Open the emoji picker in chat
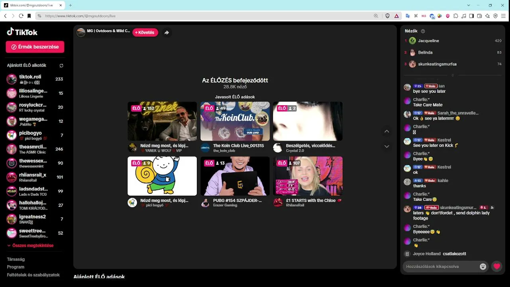510x287 pixels. [x=483, y=266]
